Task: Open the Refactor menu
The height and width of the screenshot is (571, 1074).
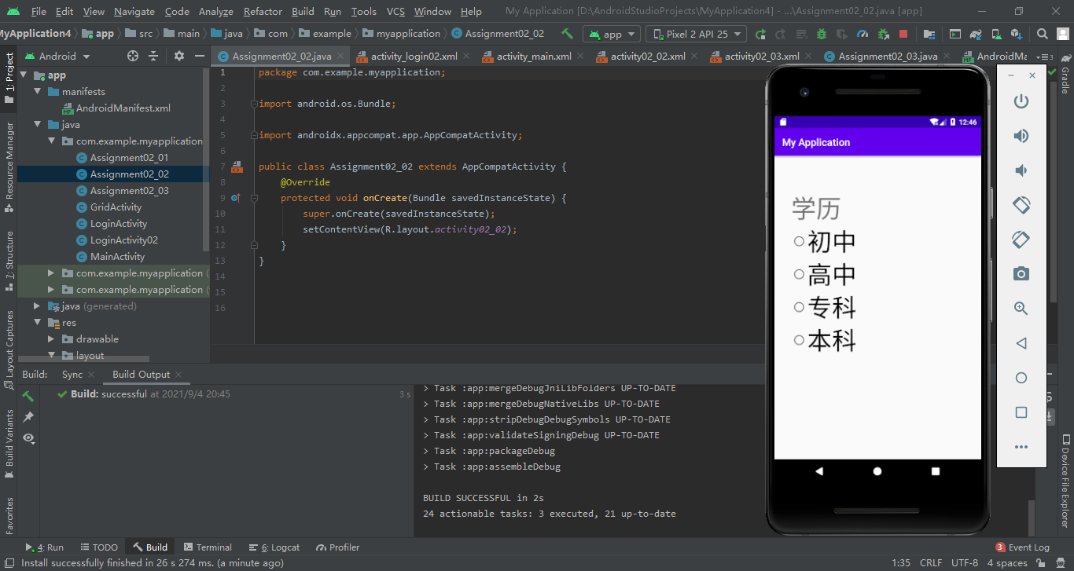Action: click(x=263, y=12)
